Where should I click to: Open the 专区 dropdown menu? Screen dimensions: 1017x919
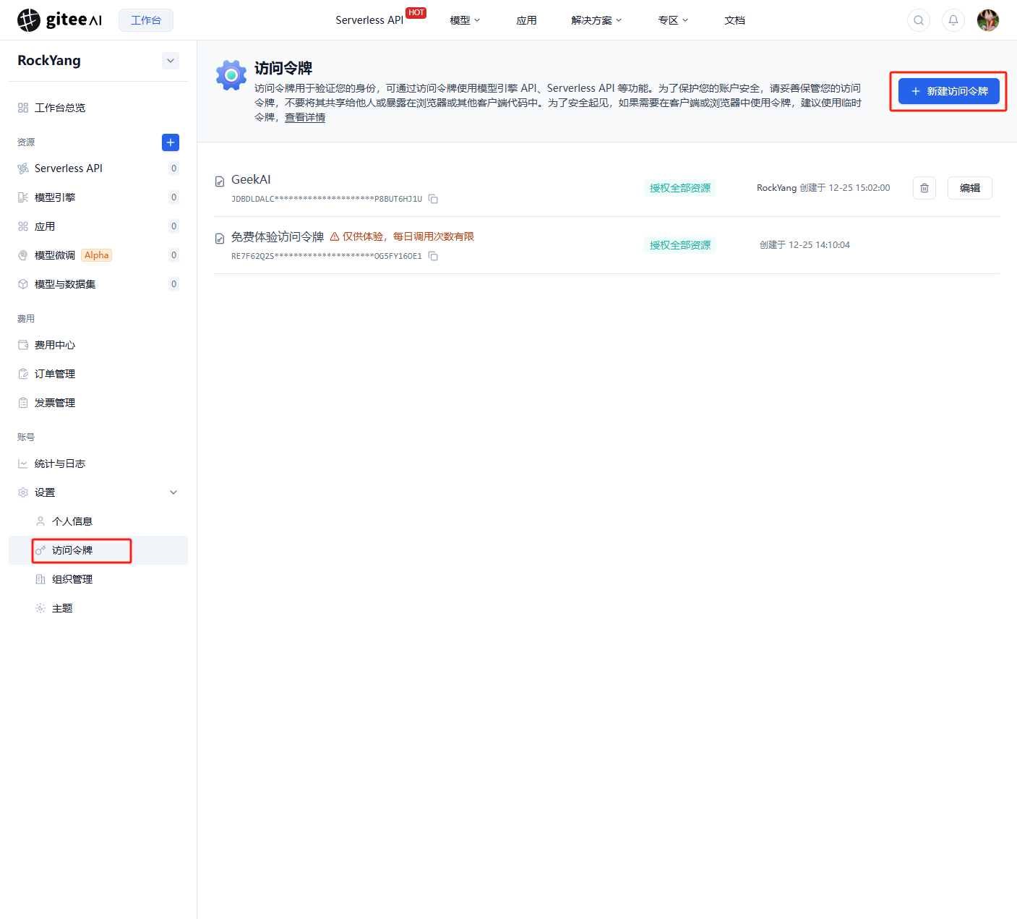pos(673,20)
